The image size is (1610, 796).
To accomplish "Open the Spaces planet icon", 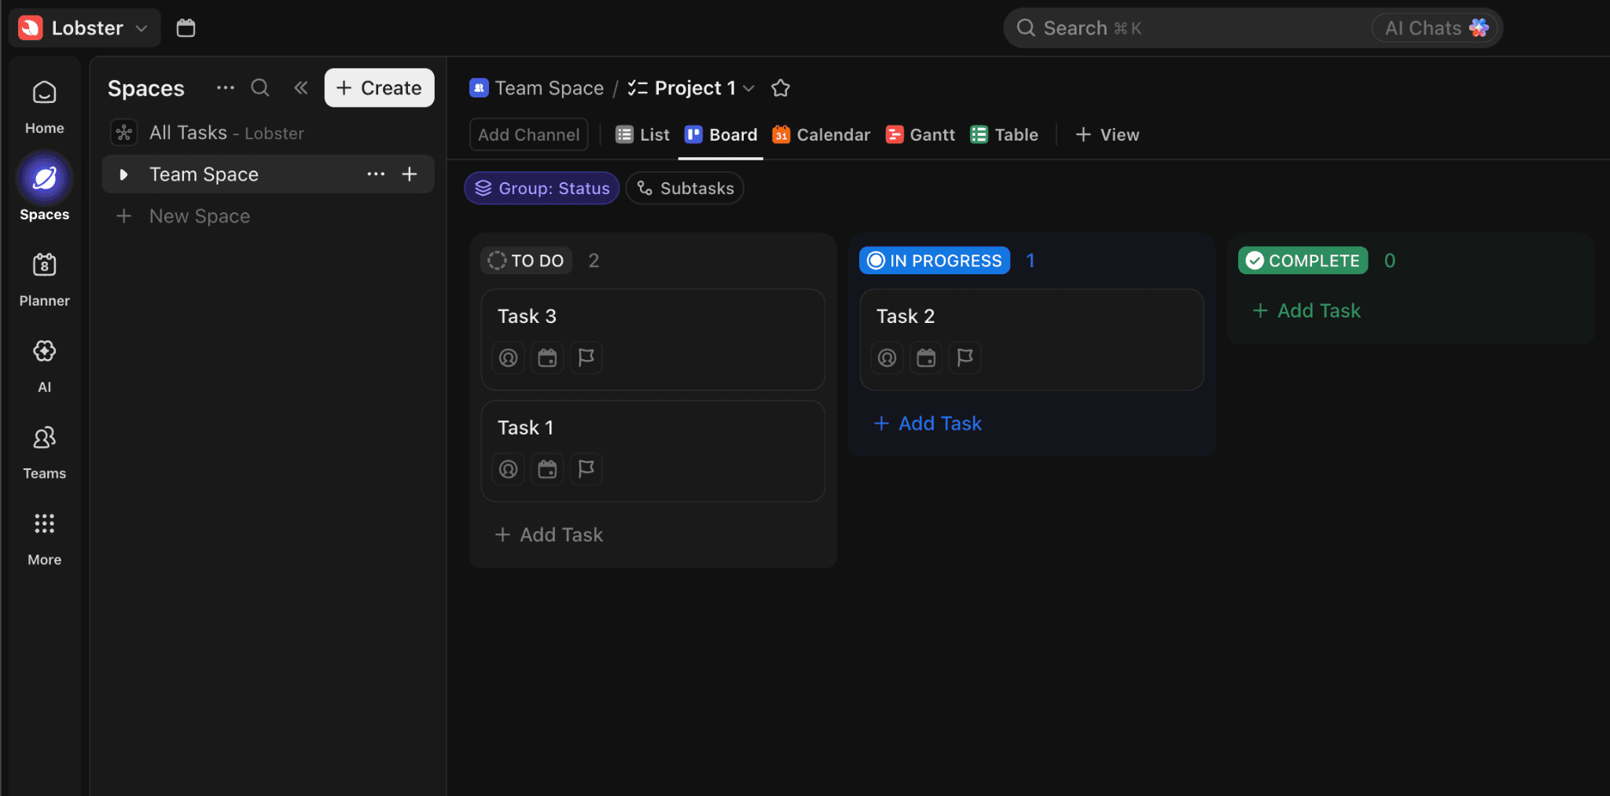I will 44,178.
